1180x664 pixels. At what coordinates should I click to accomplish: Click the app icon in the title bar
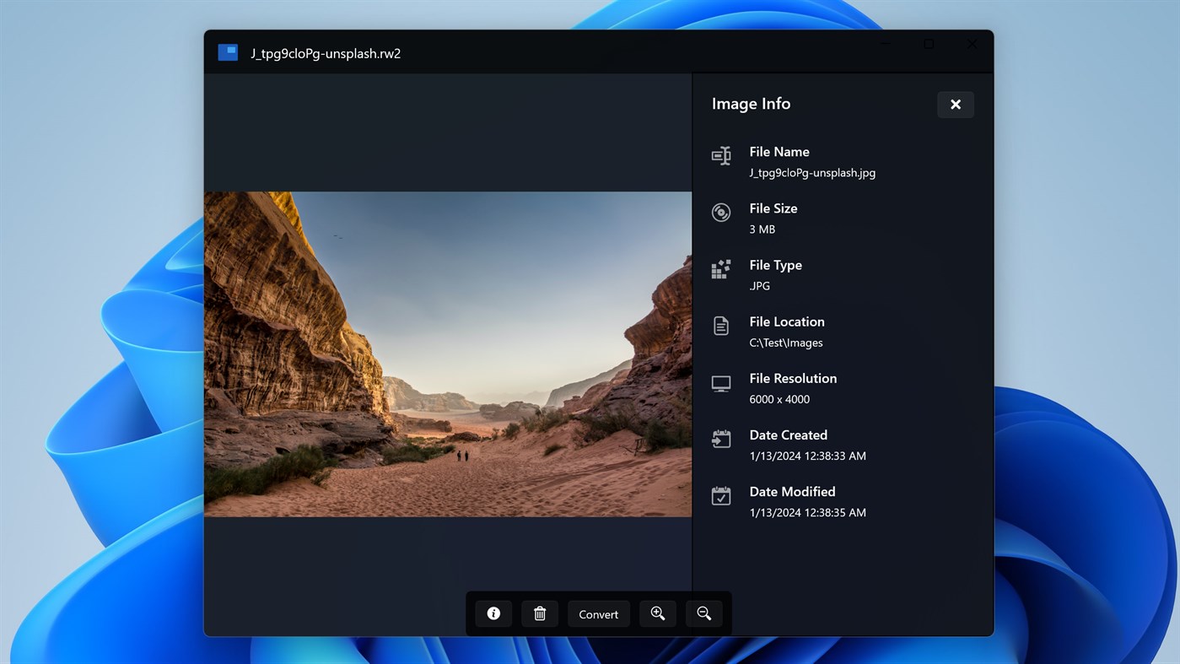click(x=228, y=51)
